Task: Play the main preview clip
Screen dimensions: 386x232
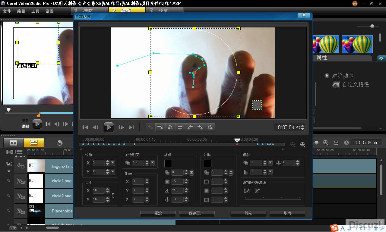Action: pos(37,124)
